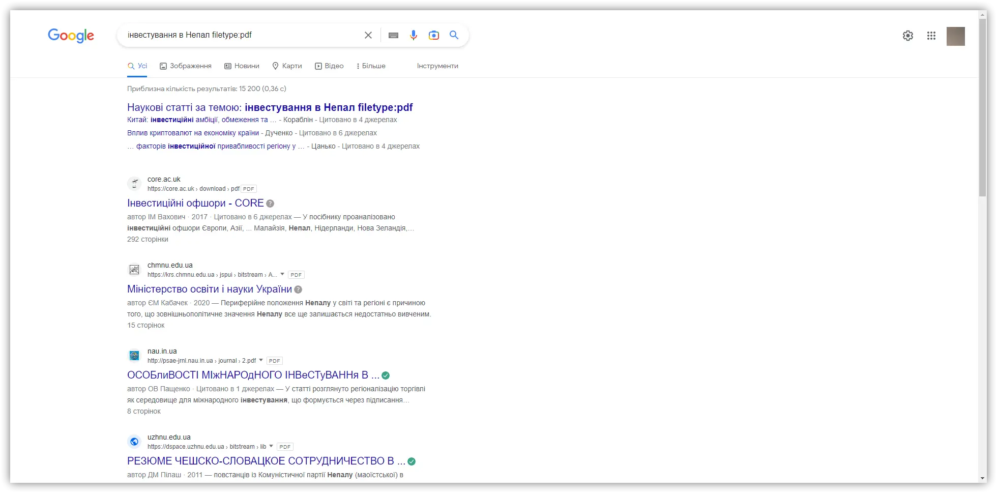
Task: Click the scrollbar up arrow
Action: (x=983, y=14)
